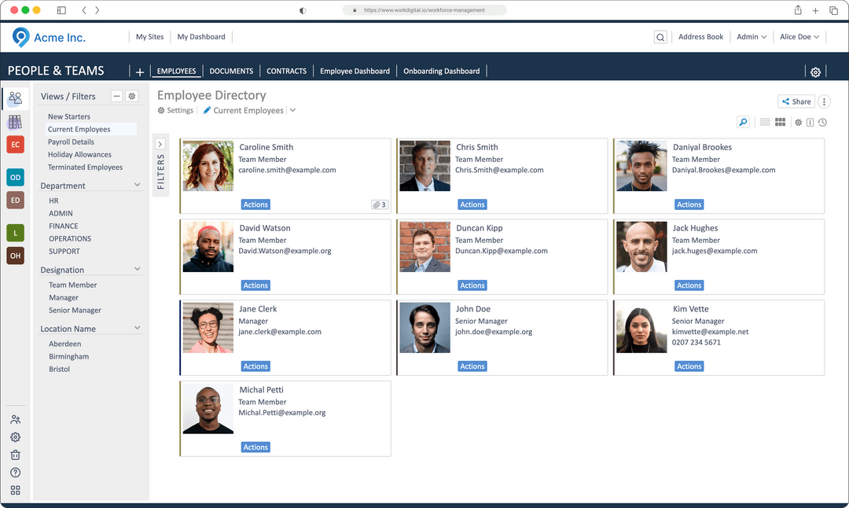Open the Onboarding Dashboard tab
849x508 pixels.
pos(441,71)
